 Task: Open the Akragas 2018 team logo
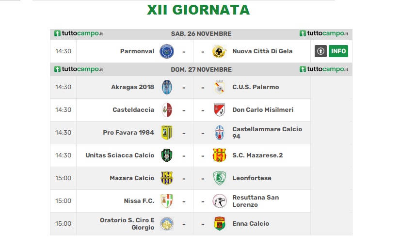[167, 87]
